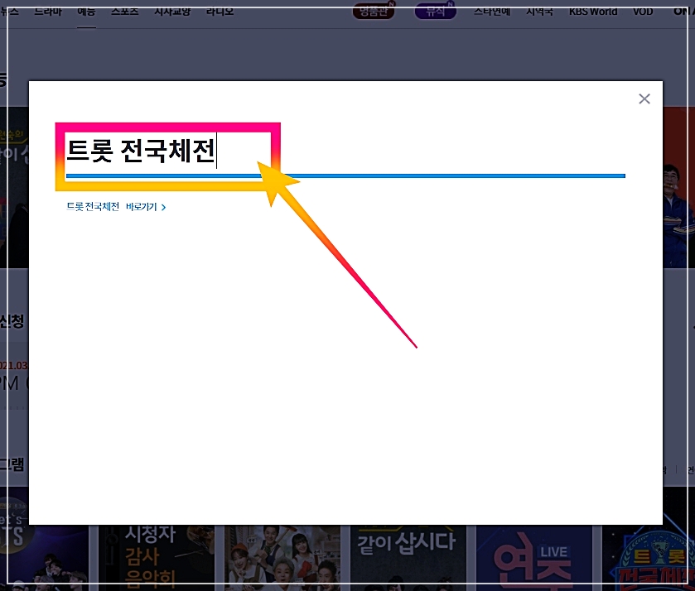Viewport: 695px width, 591px height.
Task: Open the 같이 삽시다 program thumbnail
Action: coord(408,557)
